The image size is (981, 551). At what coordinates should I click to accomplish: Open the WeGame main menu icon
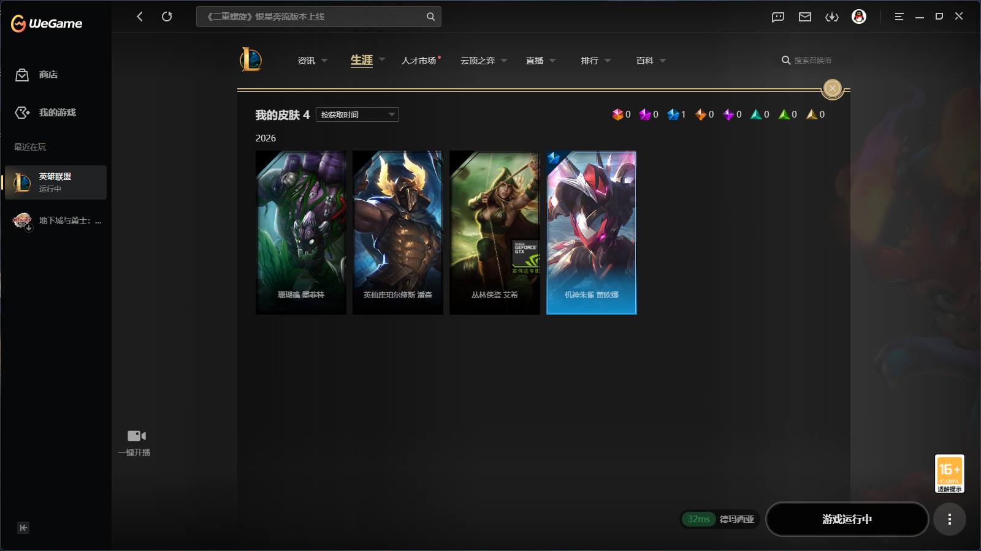point(899,17)
